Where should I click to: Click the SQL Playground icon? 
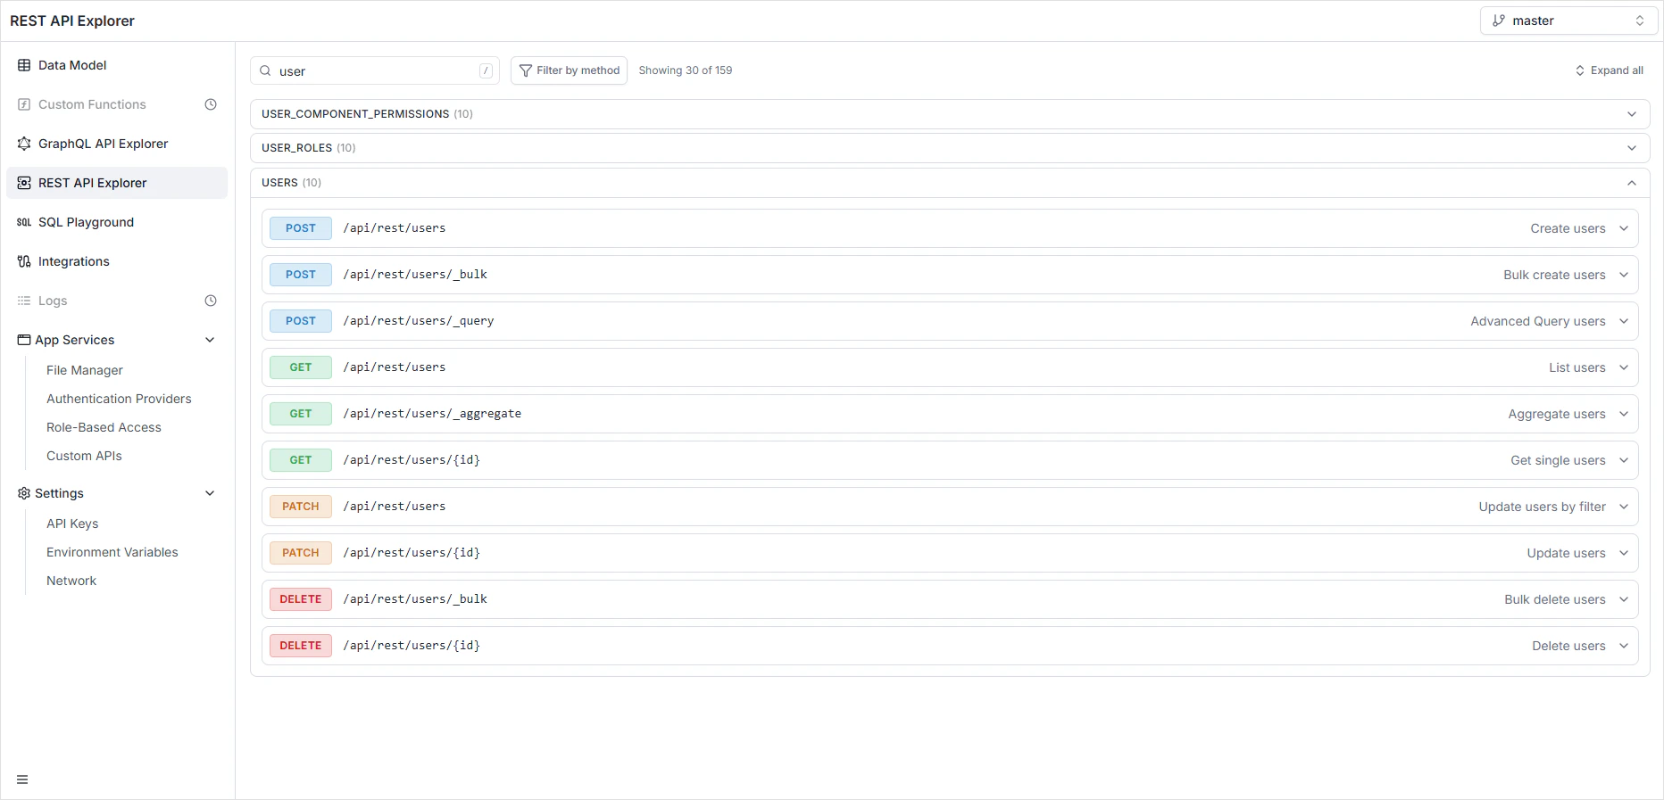[x=24, y=222]
